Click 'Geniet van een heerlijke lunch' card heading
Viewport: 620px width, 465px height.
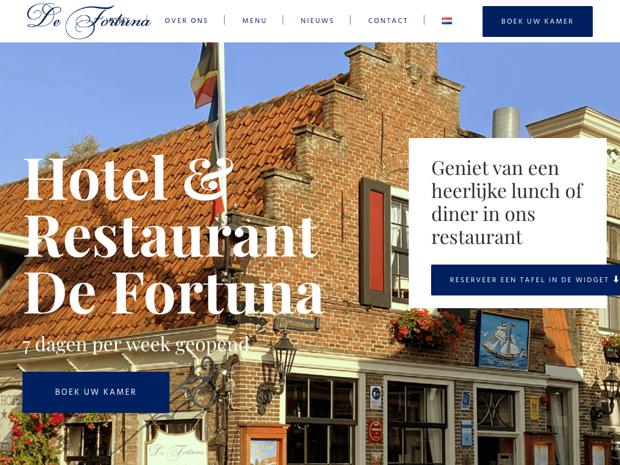pyautogui.click(x=507, y=202)
